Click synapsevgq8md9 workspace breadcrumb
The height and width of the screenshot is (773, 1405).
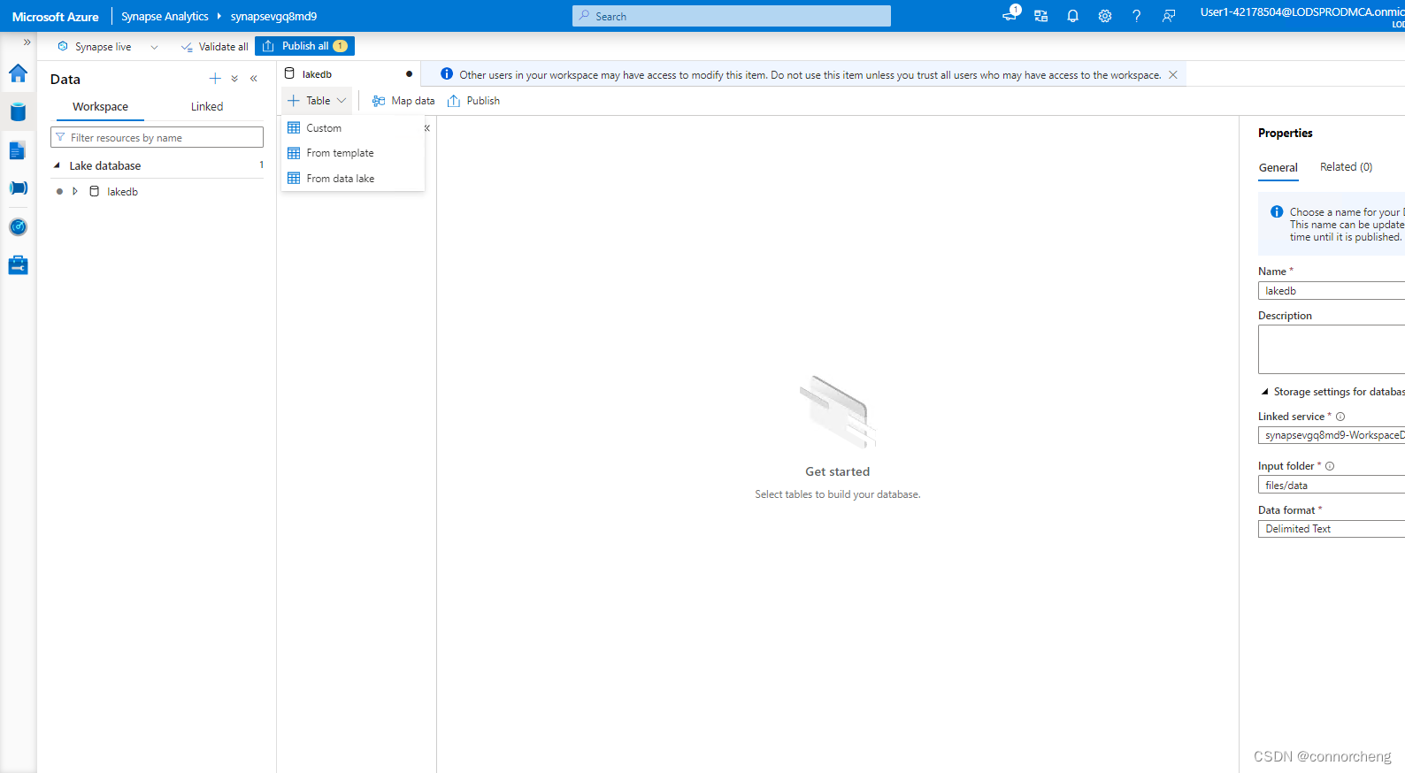pos(273,17)
